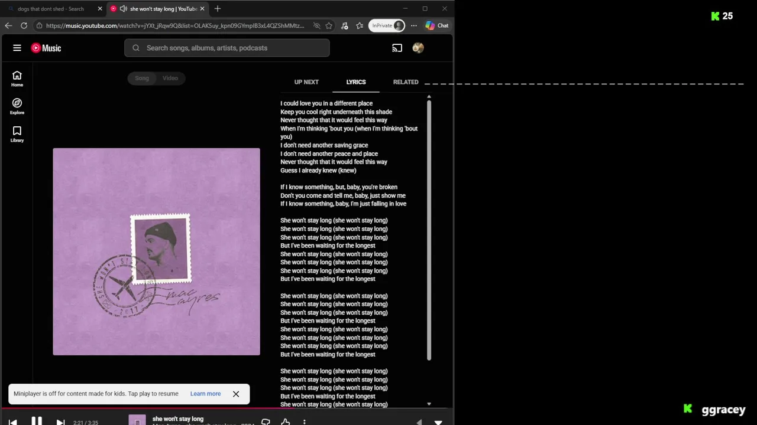The width and height of the screenshot is (757, 425).
Task: Add page to favorites with star icon
Action: (x=329, y=25)
